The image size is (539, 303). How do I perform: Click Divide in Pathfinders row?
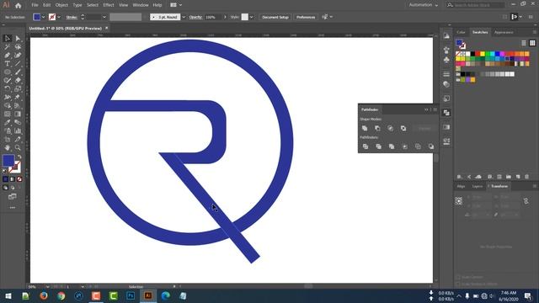tap(366, 146)
